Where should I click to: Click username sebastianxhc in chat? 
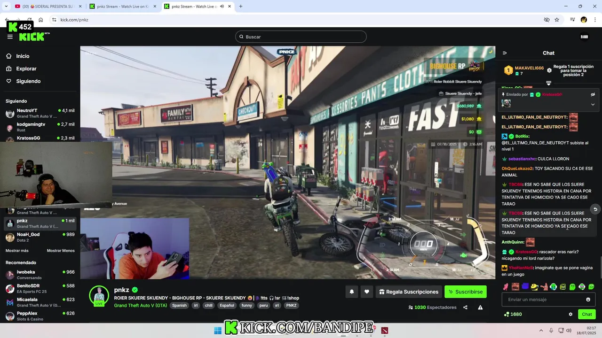coord(522,159)
